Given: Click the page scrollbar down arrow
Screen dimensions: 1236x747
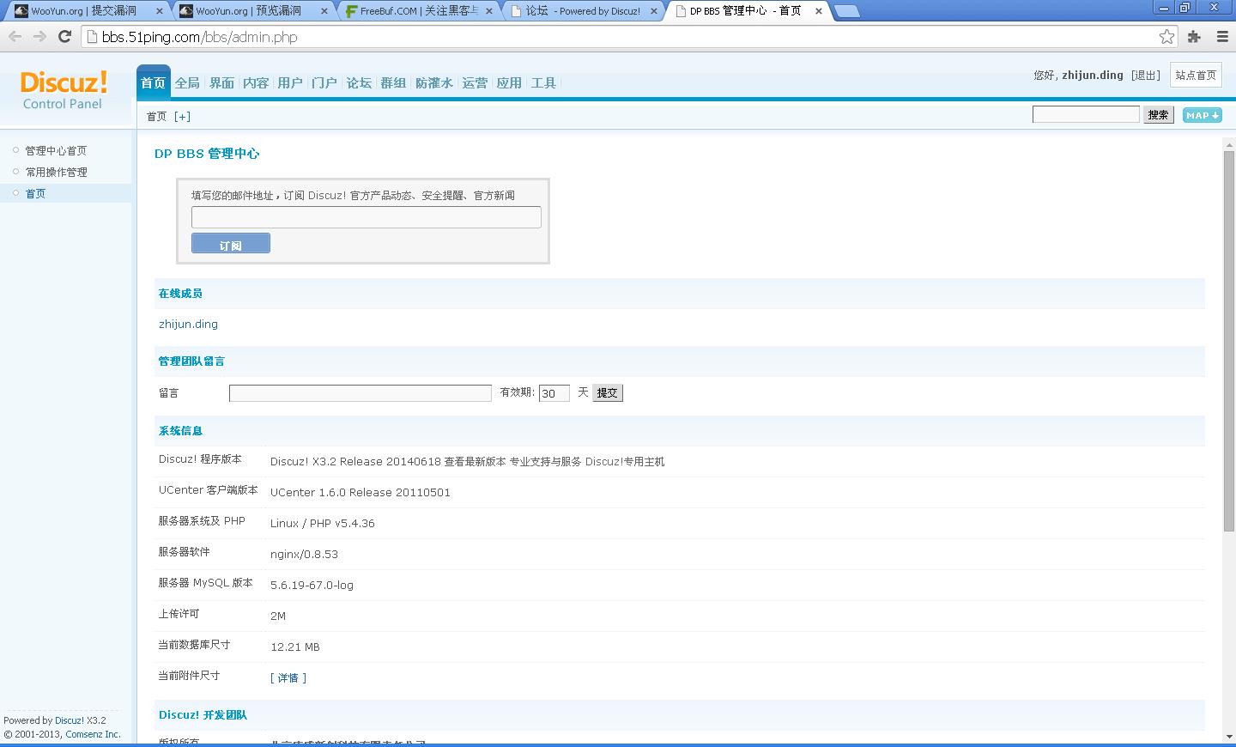Looking at the screenshot, I should (x=1229, y=736).
